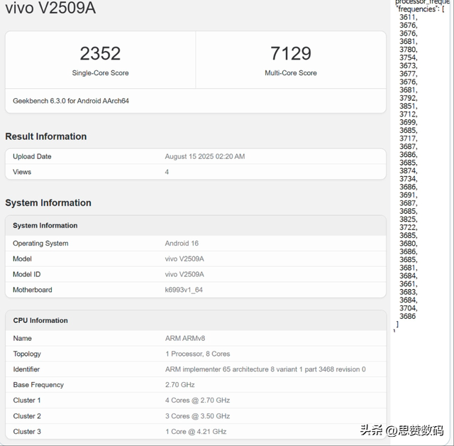This screenshot has width=454, height=446.
Task: Select the 3 Cores @ 3.50 GHz value
Action: (197, 416)
